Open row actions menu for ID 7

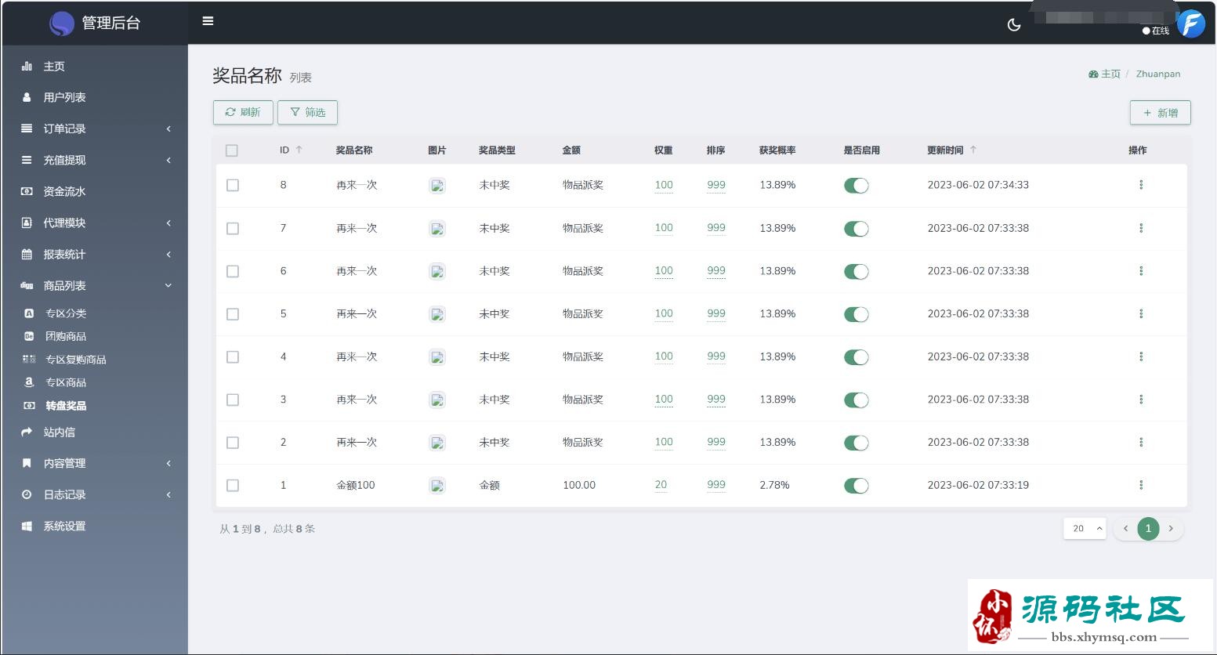1141,228
